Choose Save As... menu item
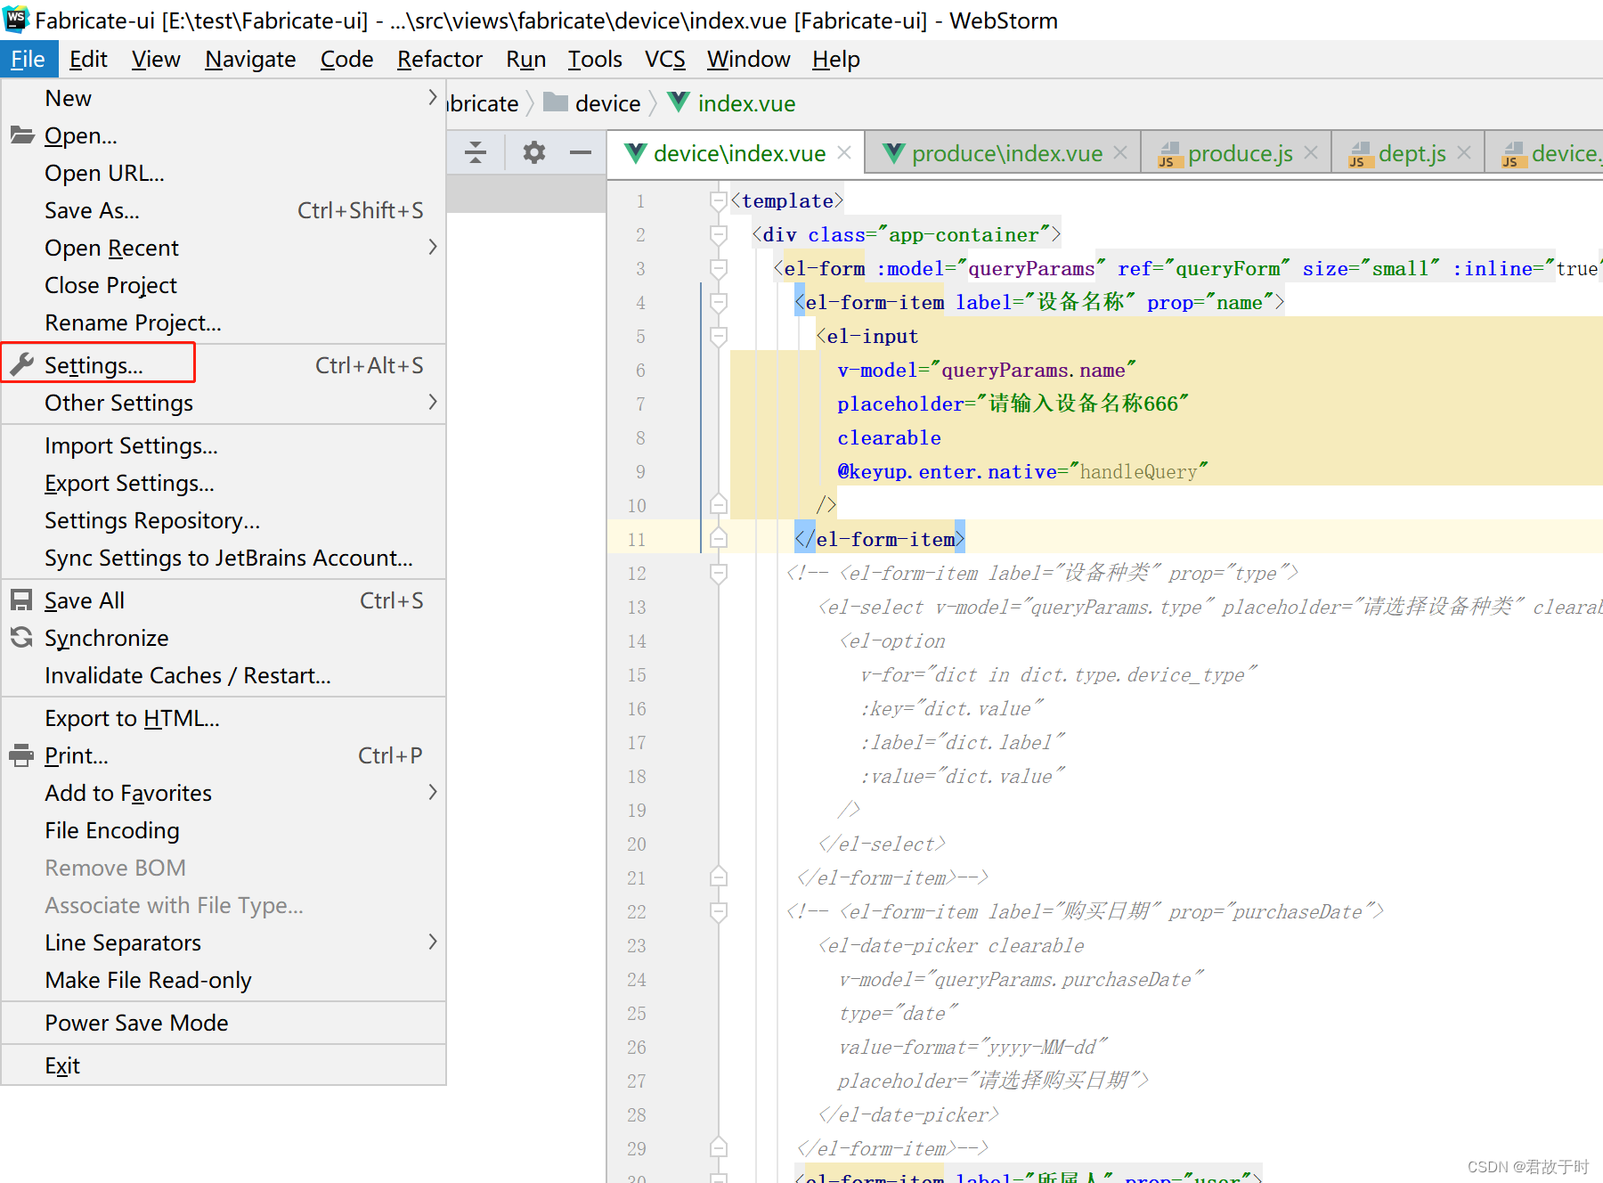 pos(223,210)
